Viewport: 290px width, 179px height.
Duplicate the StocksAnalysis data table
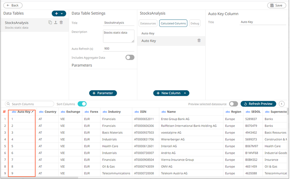point(50,23)
